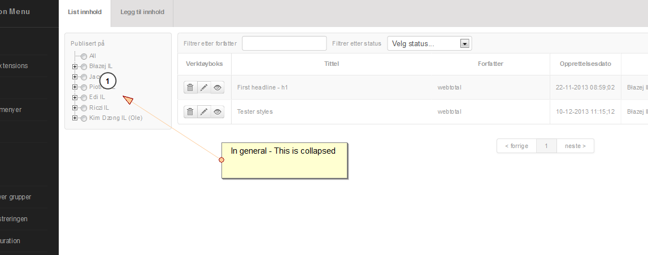Click the 'Tittel' column header
This screenshot has height=255, width=648.
332,64
